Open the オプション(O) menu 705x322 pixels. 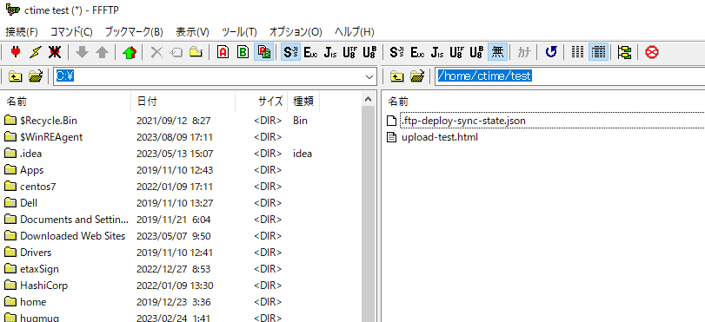tap(296, 32)
